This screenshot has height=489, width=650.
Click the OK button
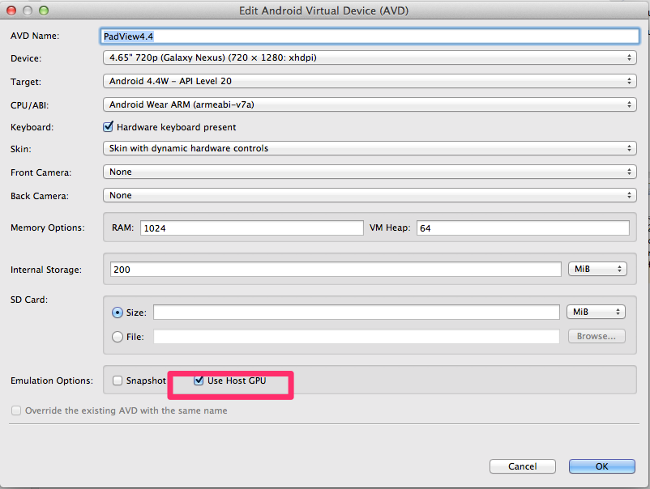tap(601, 466)
